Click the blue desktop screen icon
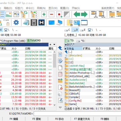 (x=51, y=23)
